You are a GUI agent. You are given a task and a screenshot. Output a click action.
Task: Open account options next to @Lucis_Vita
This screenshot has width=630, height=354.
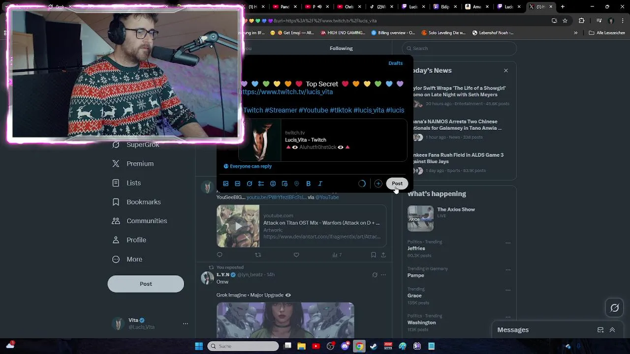pyautogui.click(x=186, y=324)
